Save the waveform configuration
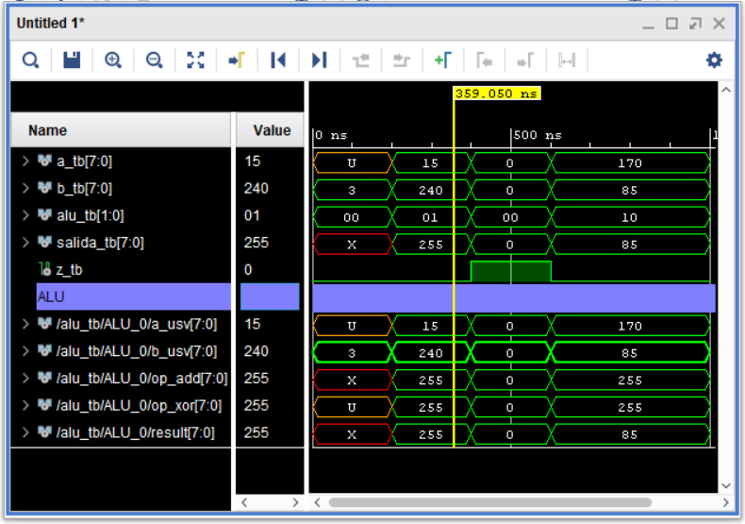Screen dimensions: 745x524 click(72, 60)
